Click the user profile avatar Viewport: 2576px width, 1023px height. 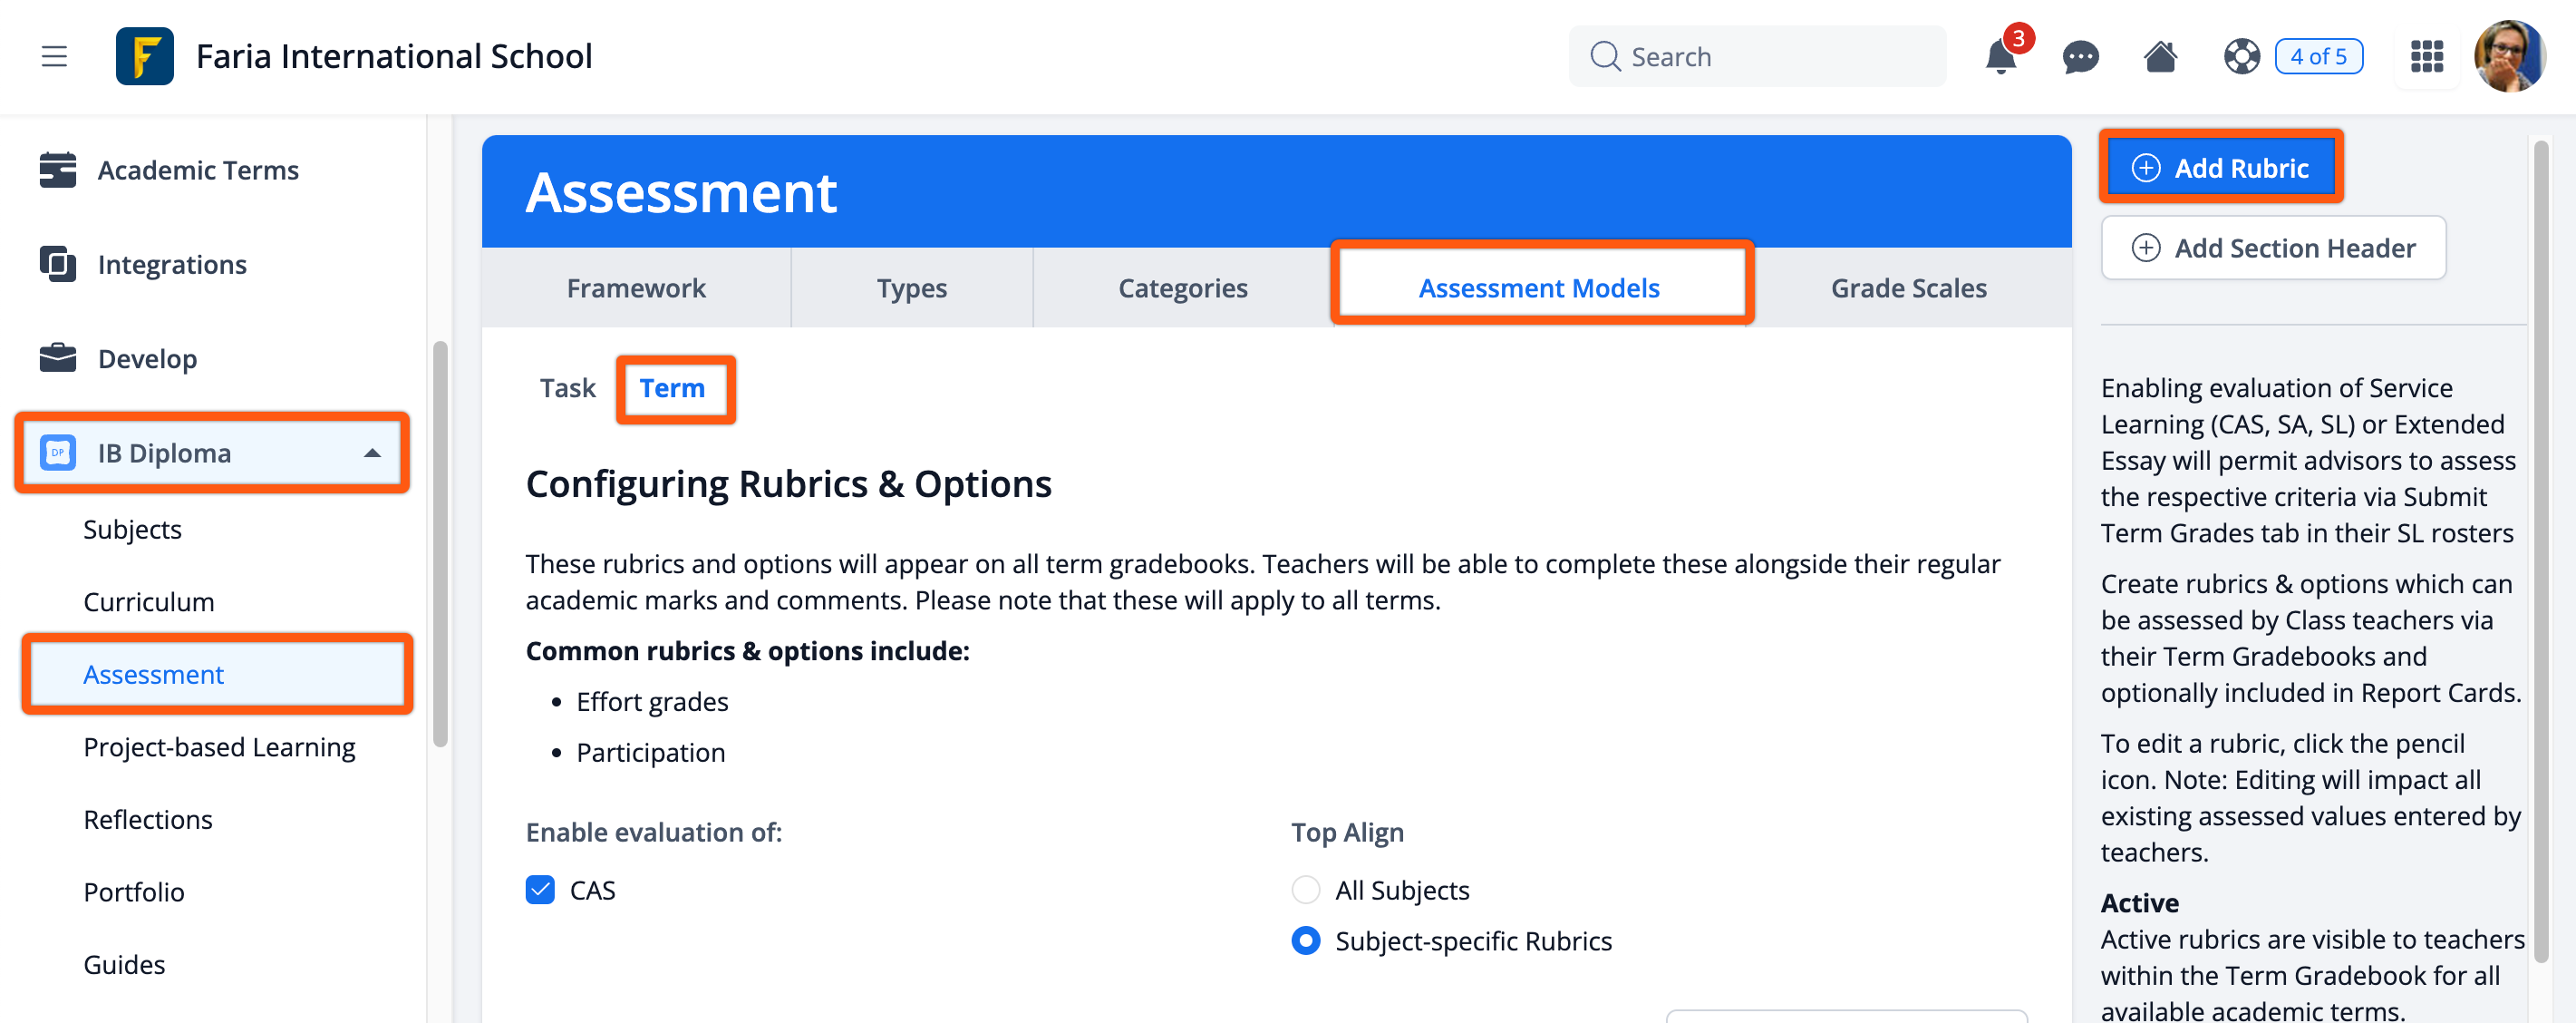2509,56
